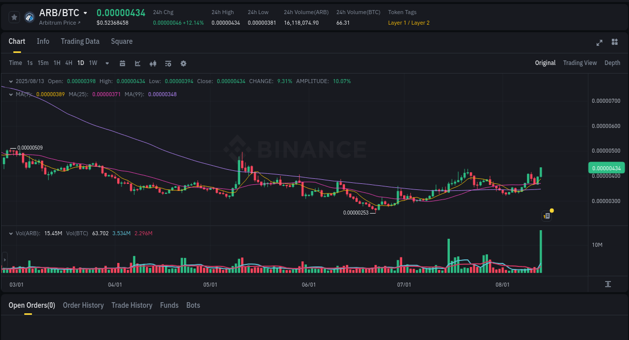
Task: Open the Depth view
Action: 612,62
